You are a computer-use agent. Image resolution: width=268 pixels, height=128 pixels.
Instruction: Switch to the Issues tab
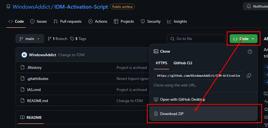(39, 21)
